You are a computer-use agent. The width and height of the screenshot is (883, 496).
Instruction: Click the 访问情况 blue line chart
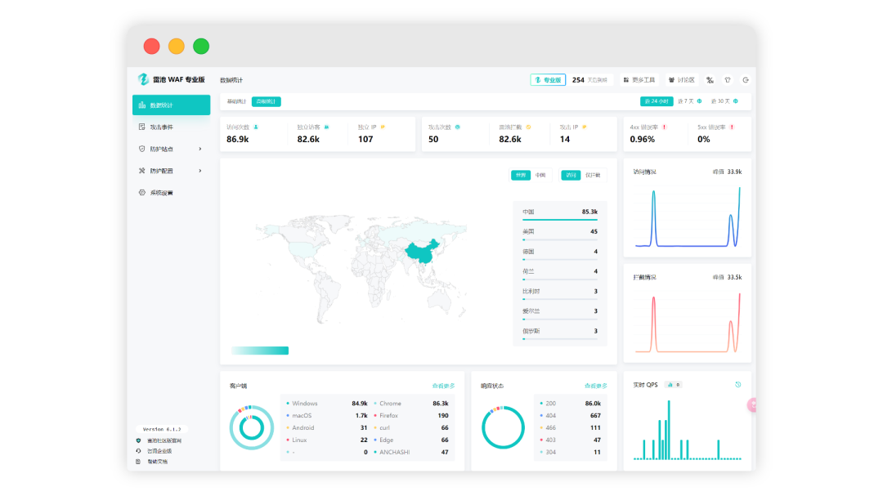point(688,217)
